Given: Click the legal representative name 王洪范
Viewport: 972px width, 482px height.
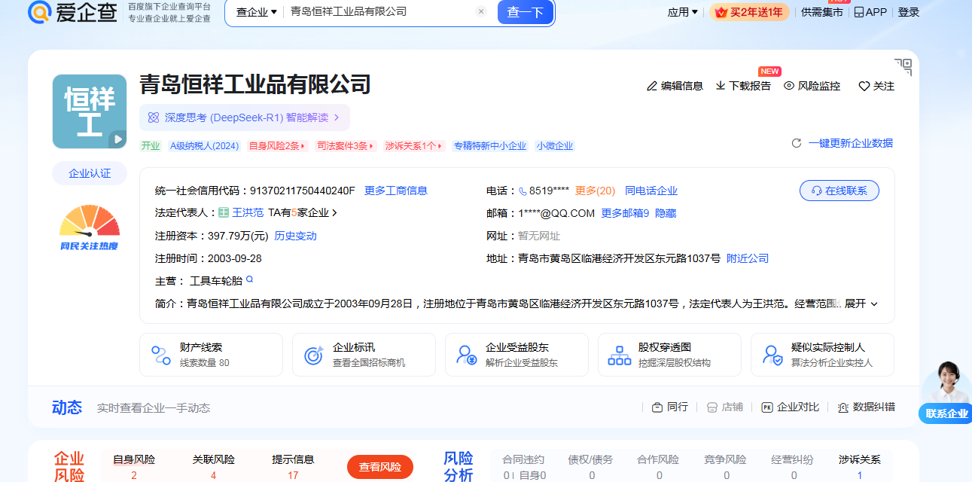Looking at the screenshot, I should click(248, 213).
